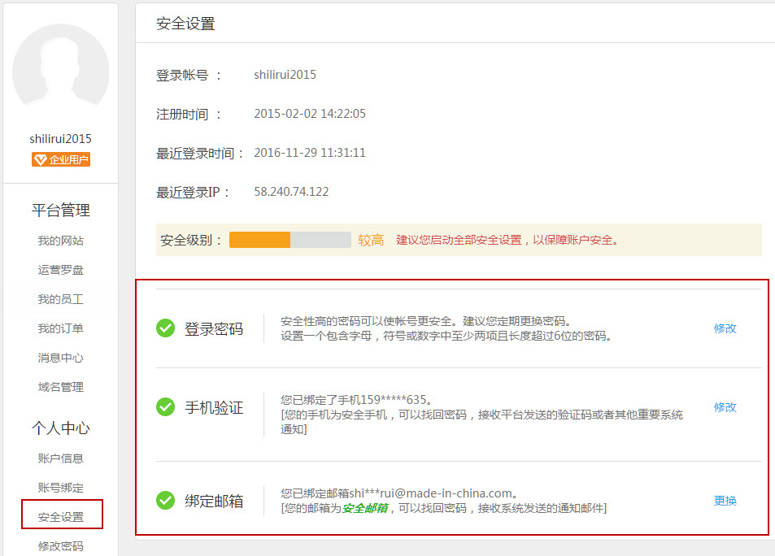Switch to 账号绑定 section
Viewport: 775px width, 556px height.
coord(61,487)
